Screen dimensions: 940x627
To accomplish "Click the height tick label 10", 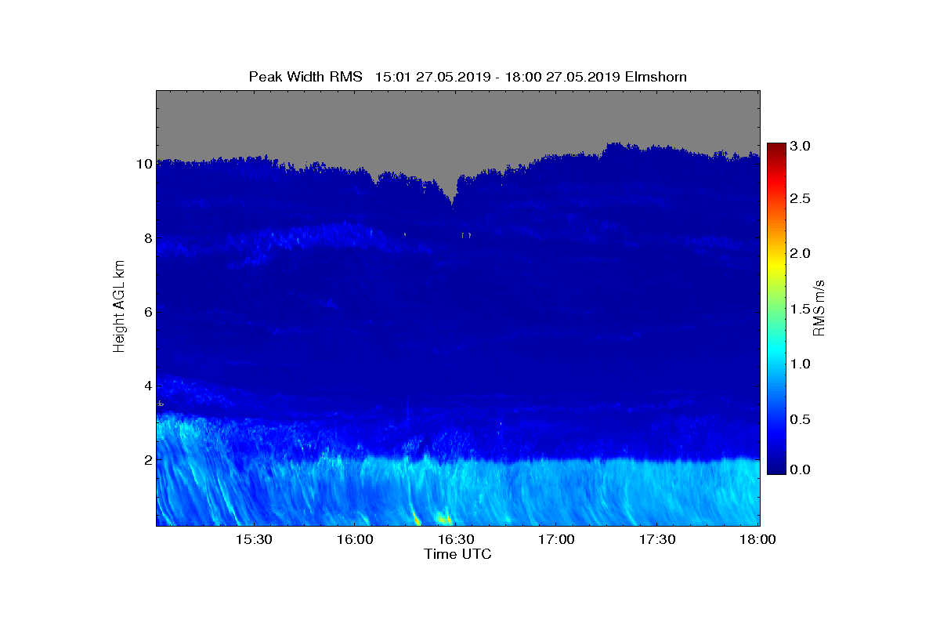I will tap(143, 165).
